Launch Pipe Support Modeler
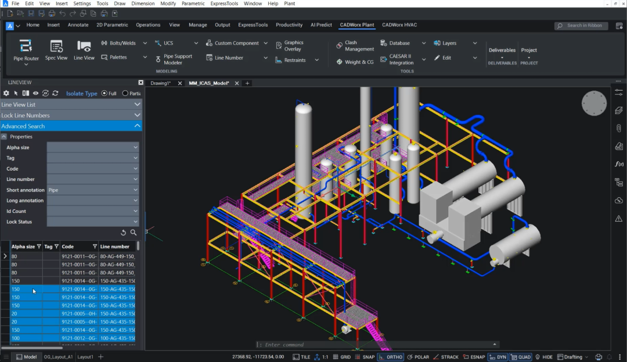This screenshot has height=362, width=627. pyautogui.click(x=174, y=59)
